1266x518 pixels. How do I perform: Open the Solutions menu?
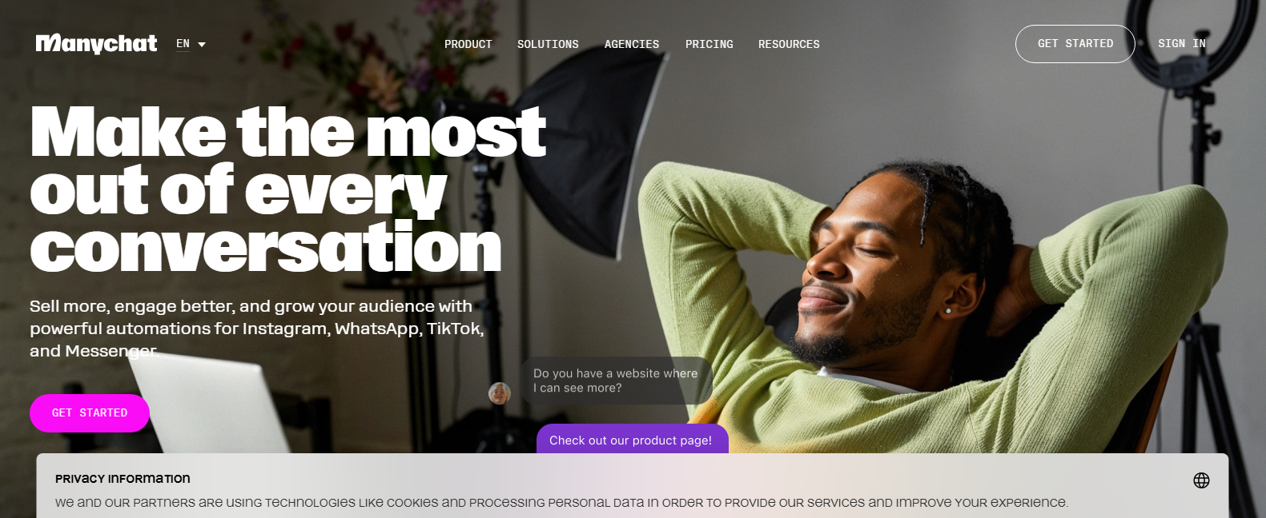[548, 44]
